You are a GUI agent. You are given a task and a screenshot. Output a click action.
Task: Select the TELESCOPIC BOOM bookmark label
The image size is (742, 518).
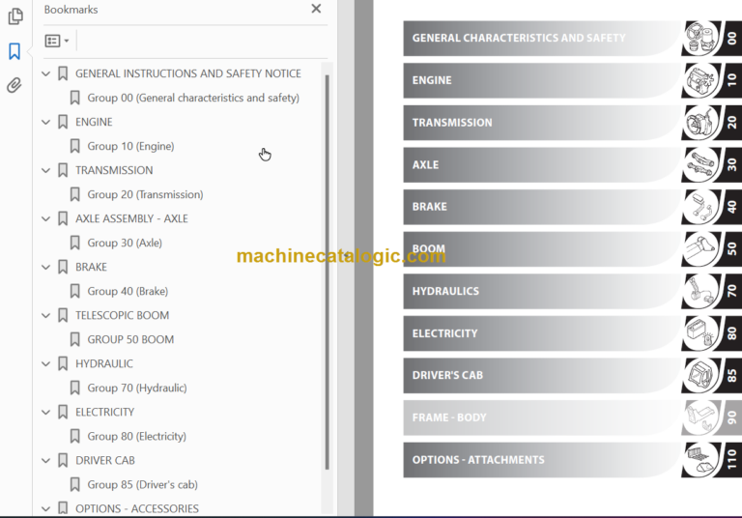[122, 315]
